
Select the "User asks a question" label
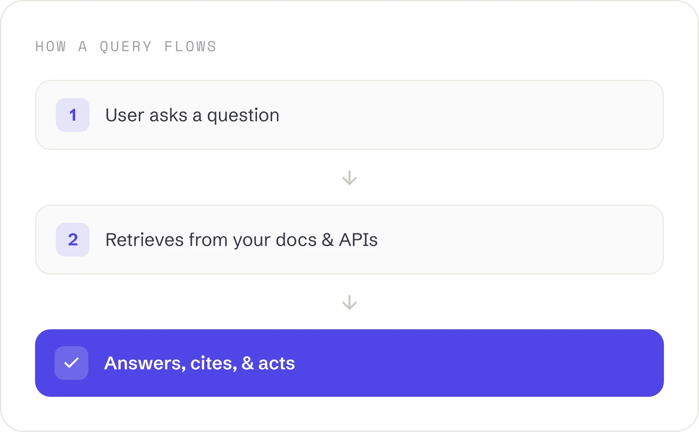point(193,115)
